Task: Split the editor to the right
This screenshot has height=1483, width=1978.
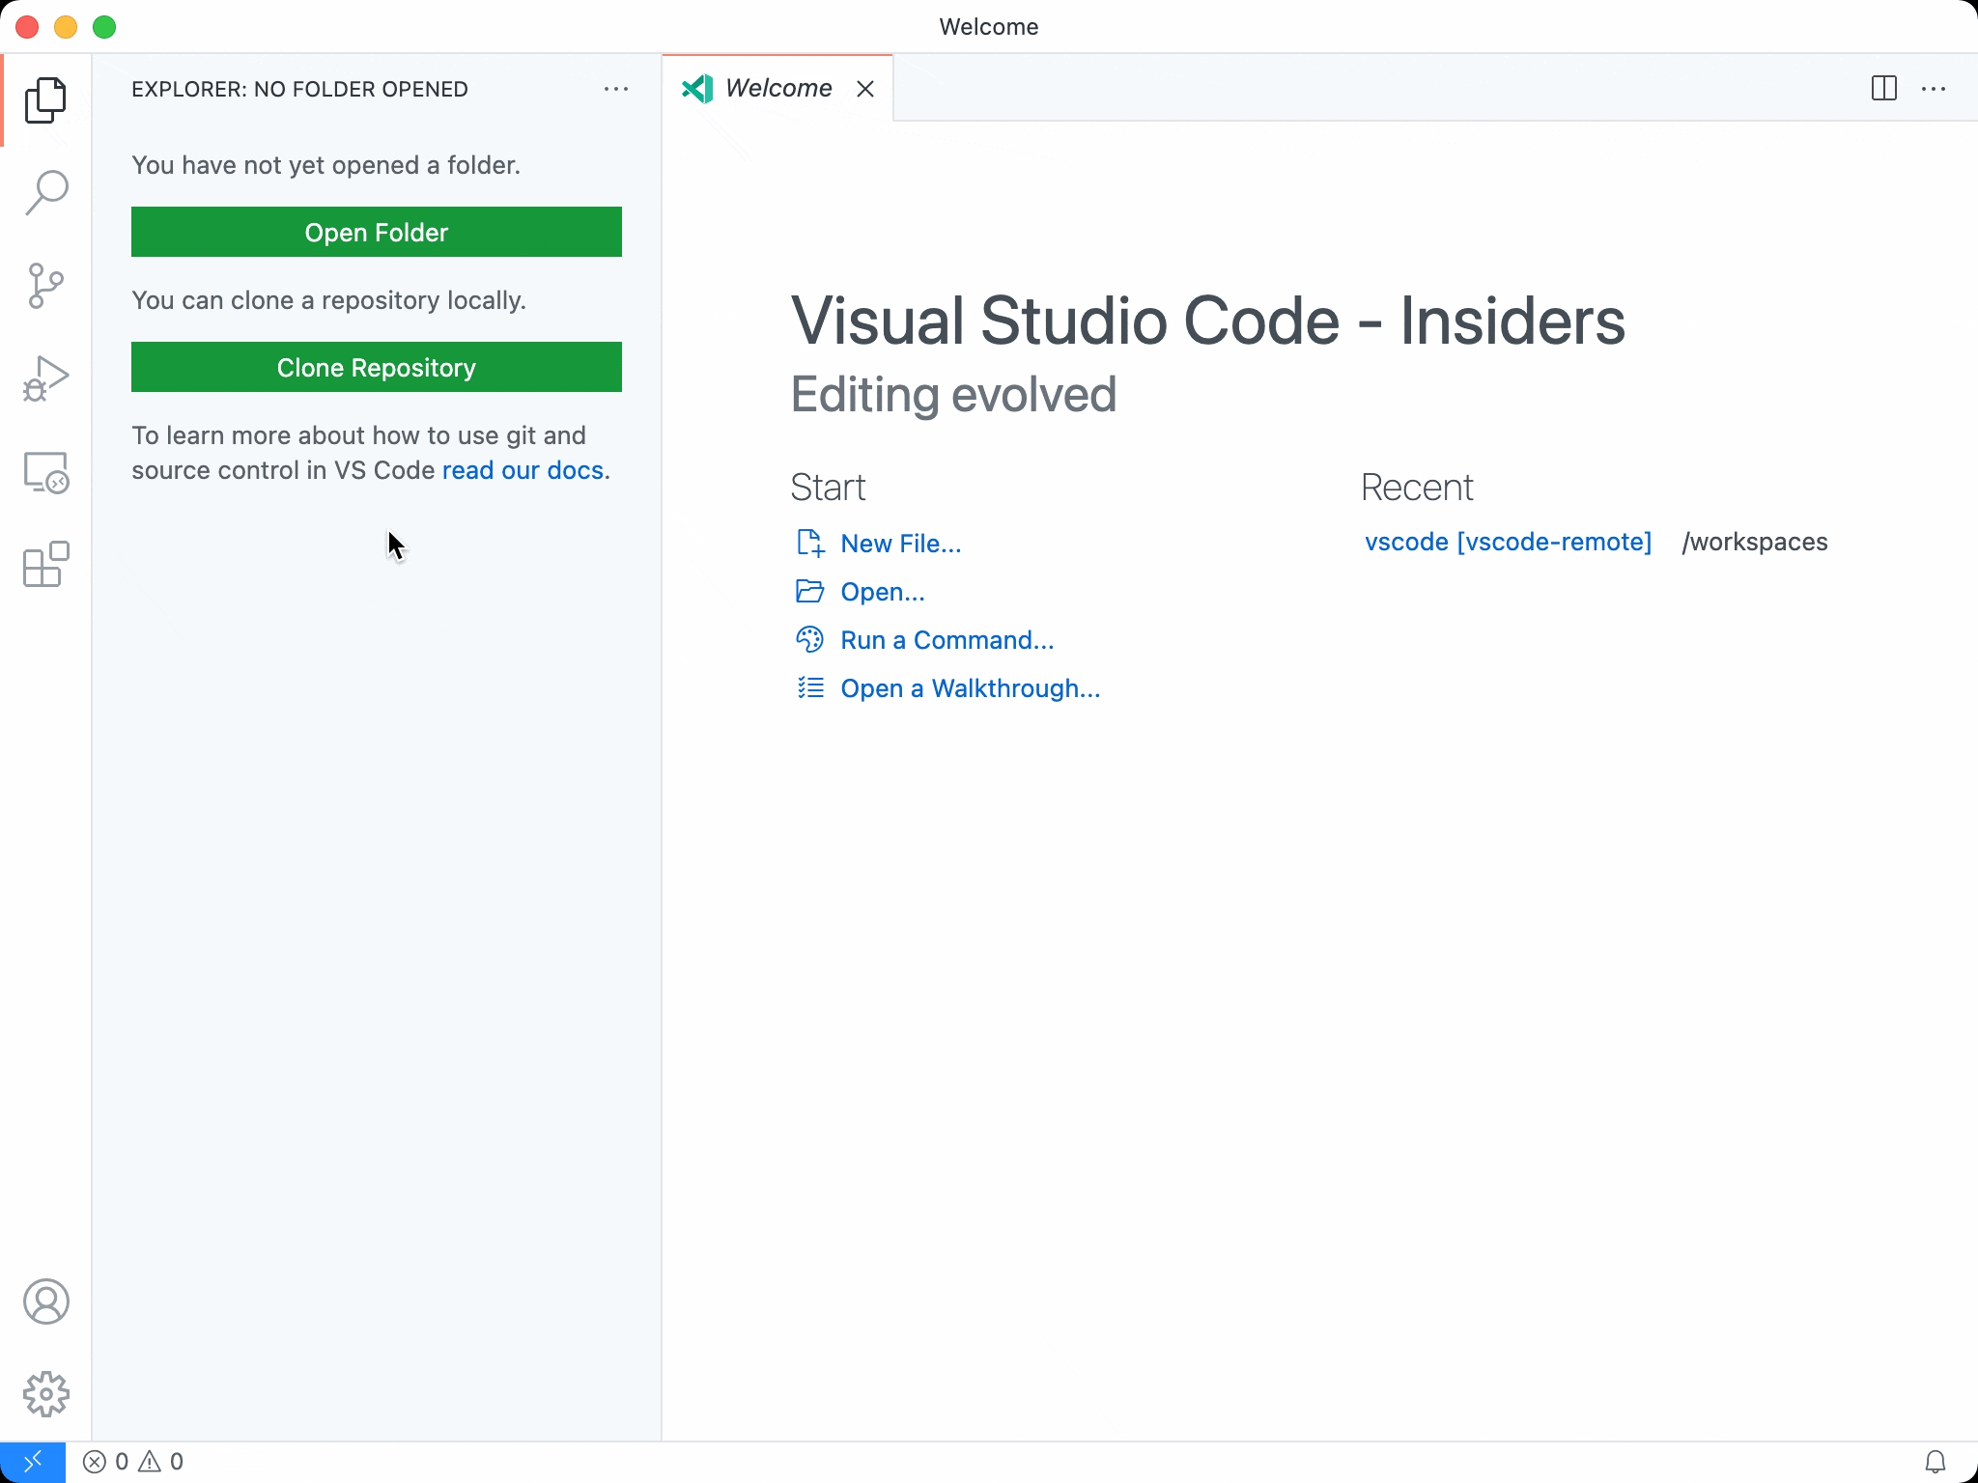Action: pyautogui.click(x=1884, y=89)
